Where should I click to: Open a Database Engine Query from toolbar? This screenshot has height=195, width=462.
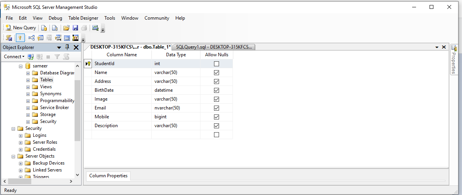(44, 28)
